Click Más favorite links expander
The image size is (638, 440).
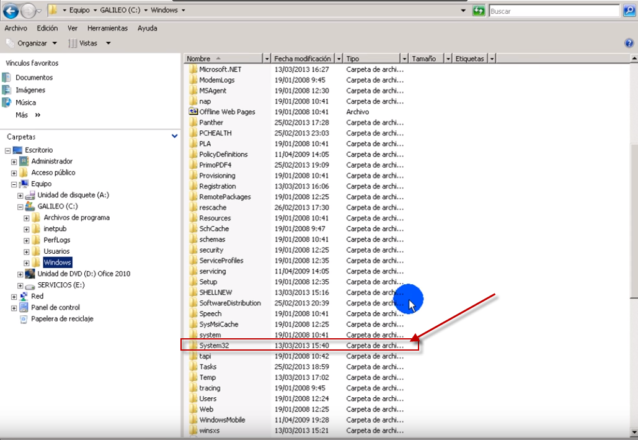(28, 115)
